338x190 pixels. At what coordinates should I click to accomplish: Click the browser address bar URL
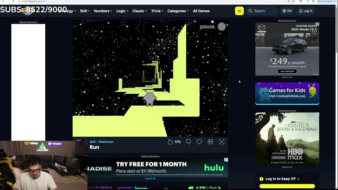(x=34, y=1)
